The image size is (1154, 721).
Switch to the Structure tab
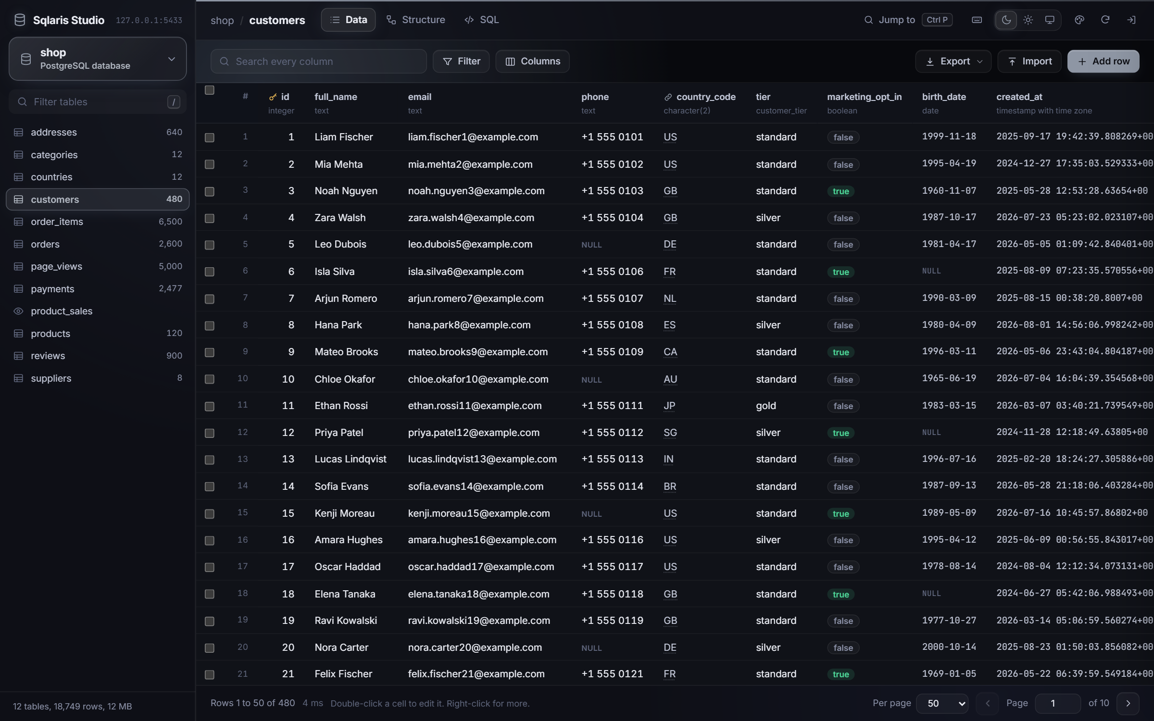click(x=416, y=20)
